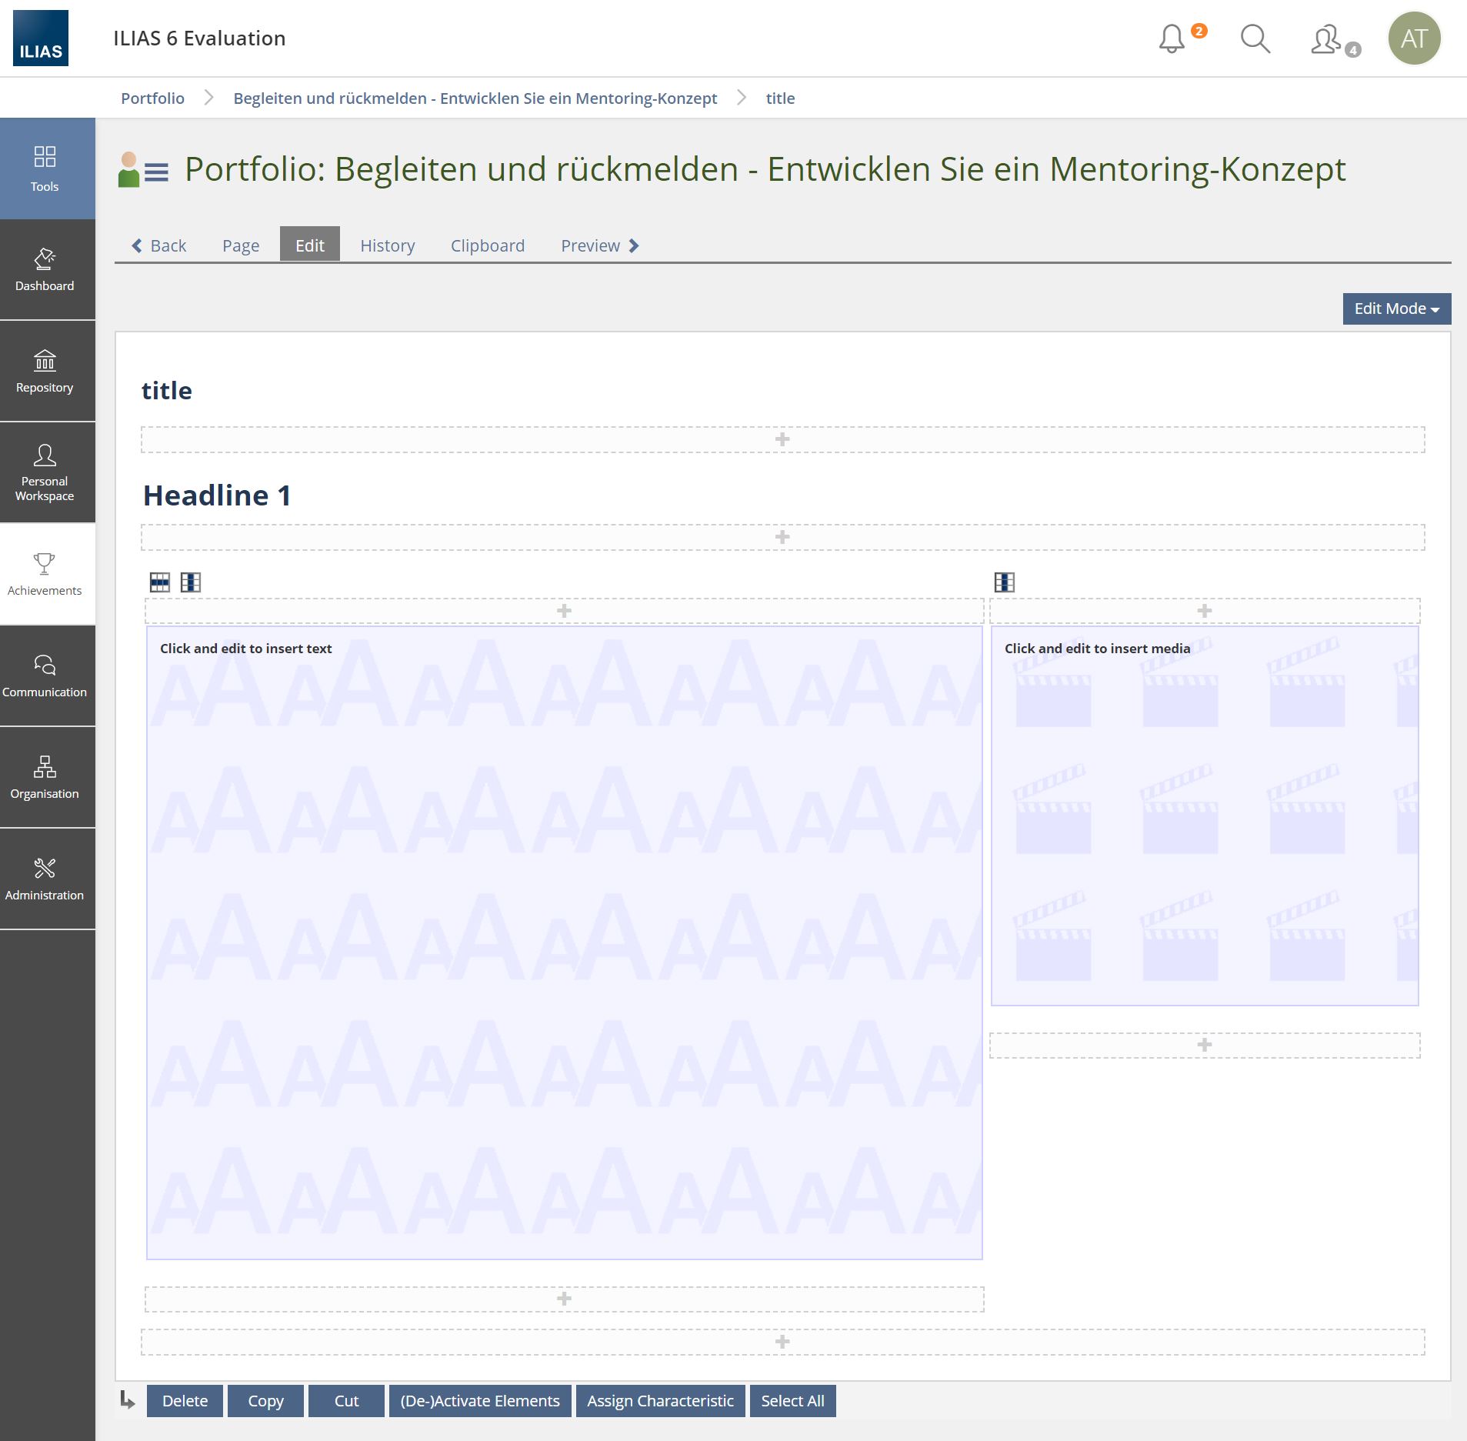Image resolution: width=1467 pixels, height=1441 pixels.
Task: Click the search magnifier icon
Action: 1255,38
